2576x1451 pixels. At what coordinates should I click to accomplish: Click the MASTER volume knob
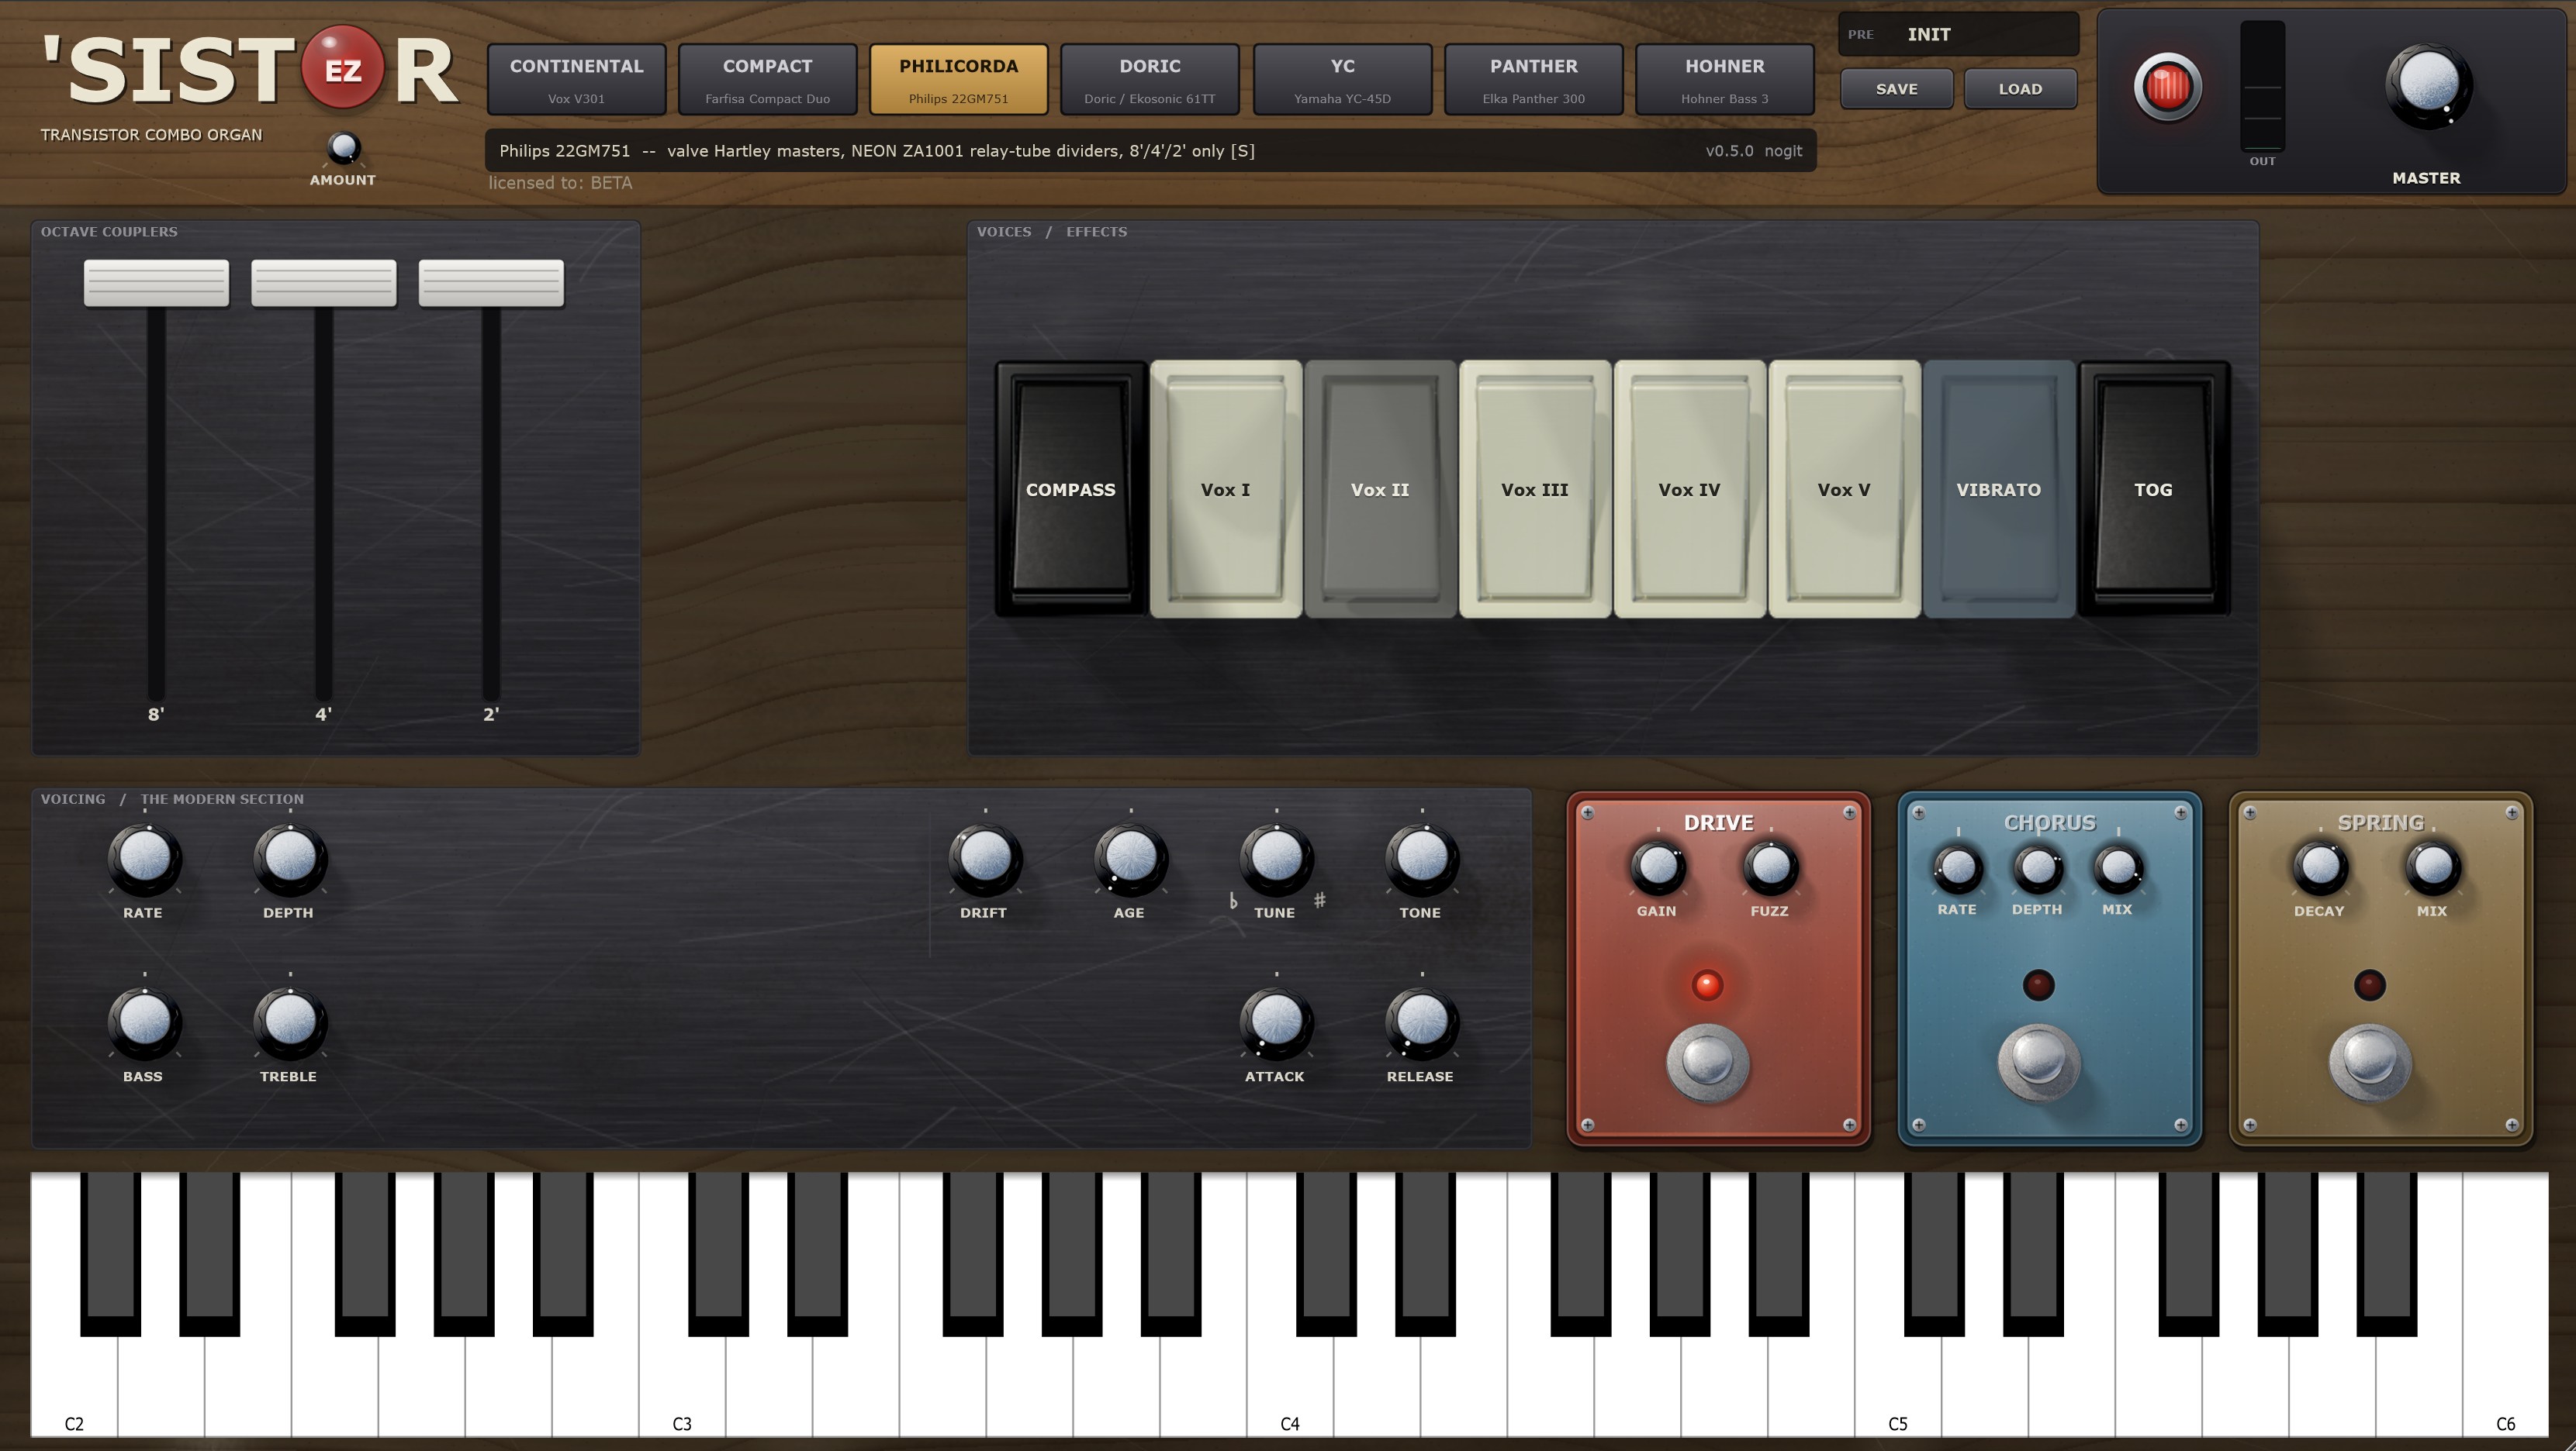(2428, 86)
